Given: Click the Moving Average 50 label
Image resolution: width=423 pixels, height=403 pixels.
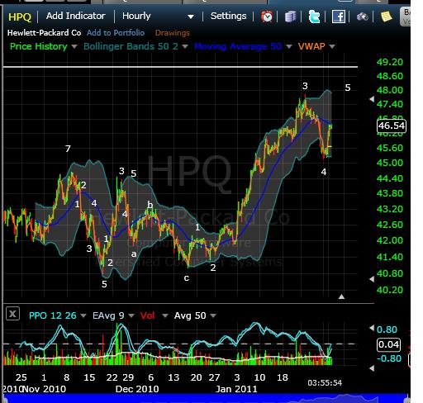Looking at the screenshot, I should (x=238, y=46).
